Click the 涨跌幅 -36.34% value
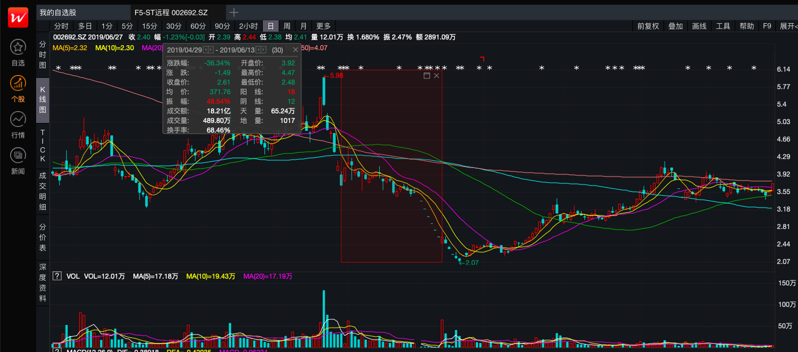The width and height of the screenshot is (798, 352). coord(218,63)
